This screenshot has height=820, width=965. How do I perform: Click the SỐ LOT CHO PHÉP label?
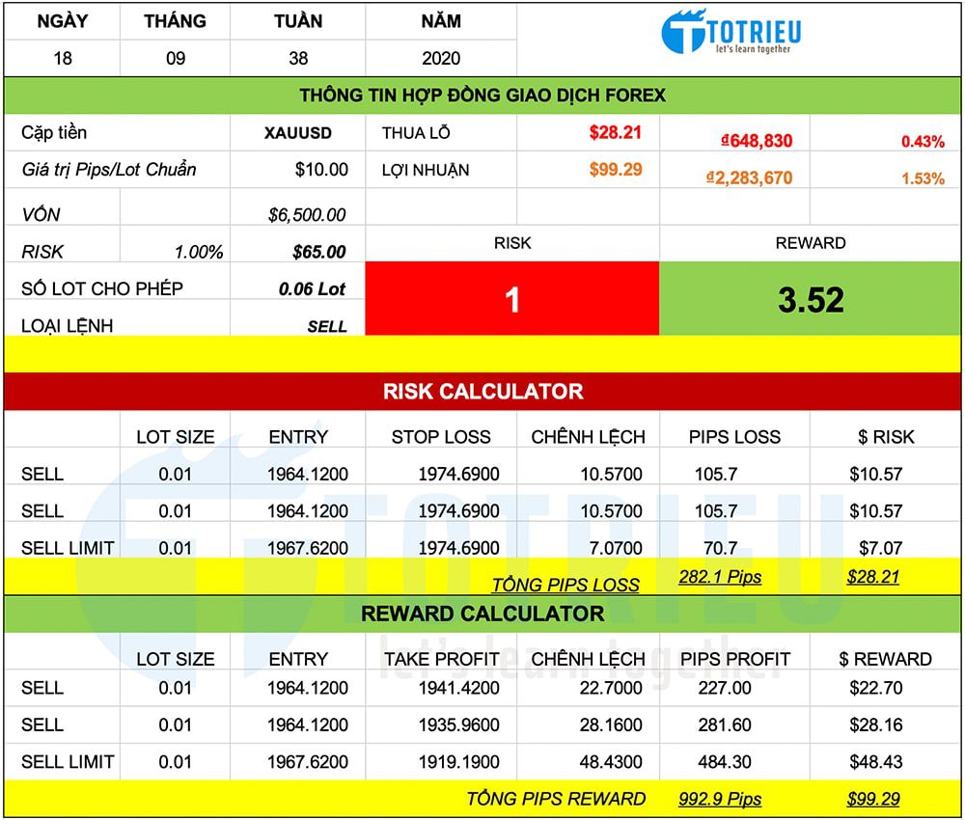click(101, 288)
